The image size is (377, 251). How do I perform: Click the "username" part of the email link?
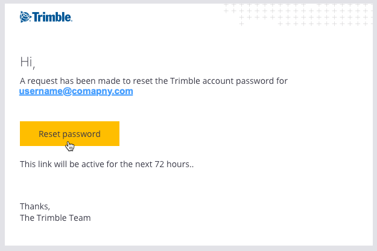point(41,91)
